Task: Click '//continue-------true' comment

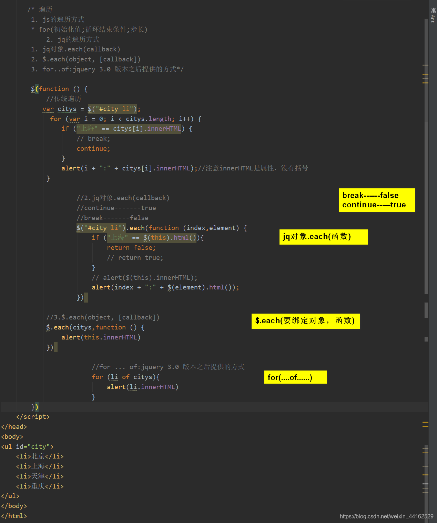Action: click(x=116, y=208)
